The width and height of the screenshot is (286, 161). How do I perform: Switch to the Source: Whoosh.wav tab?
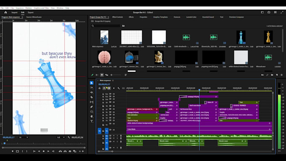coord(34,17)
